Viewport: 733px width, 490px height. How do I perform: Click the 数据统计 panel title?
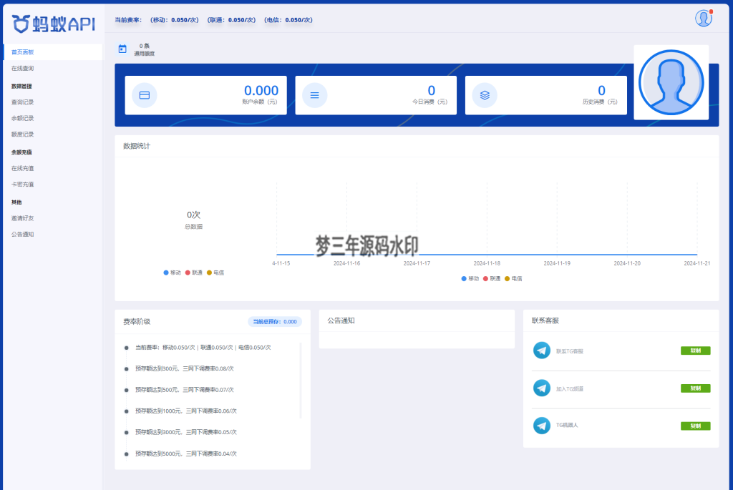coord(137,146)
